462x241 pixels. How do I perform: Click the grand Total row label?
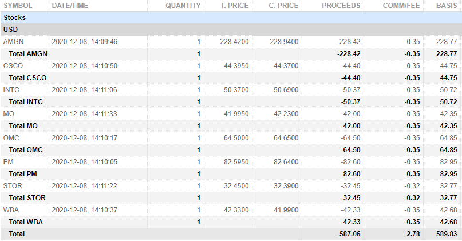point(17,234)
